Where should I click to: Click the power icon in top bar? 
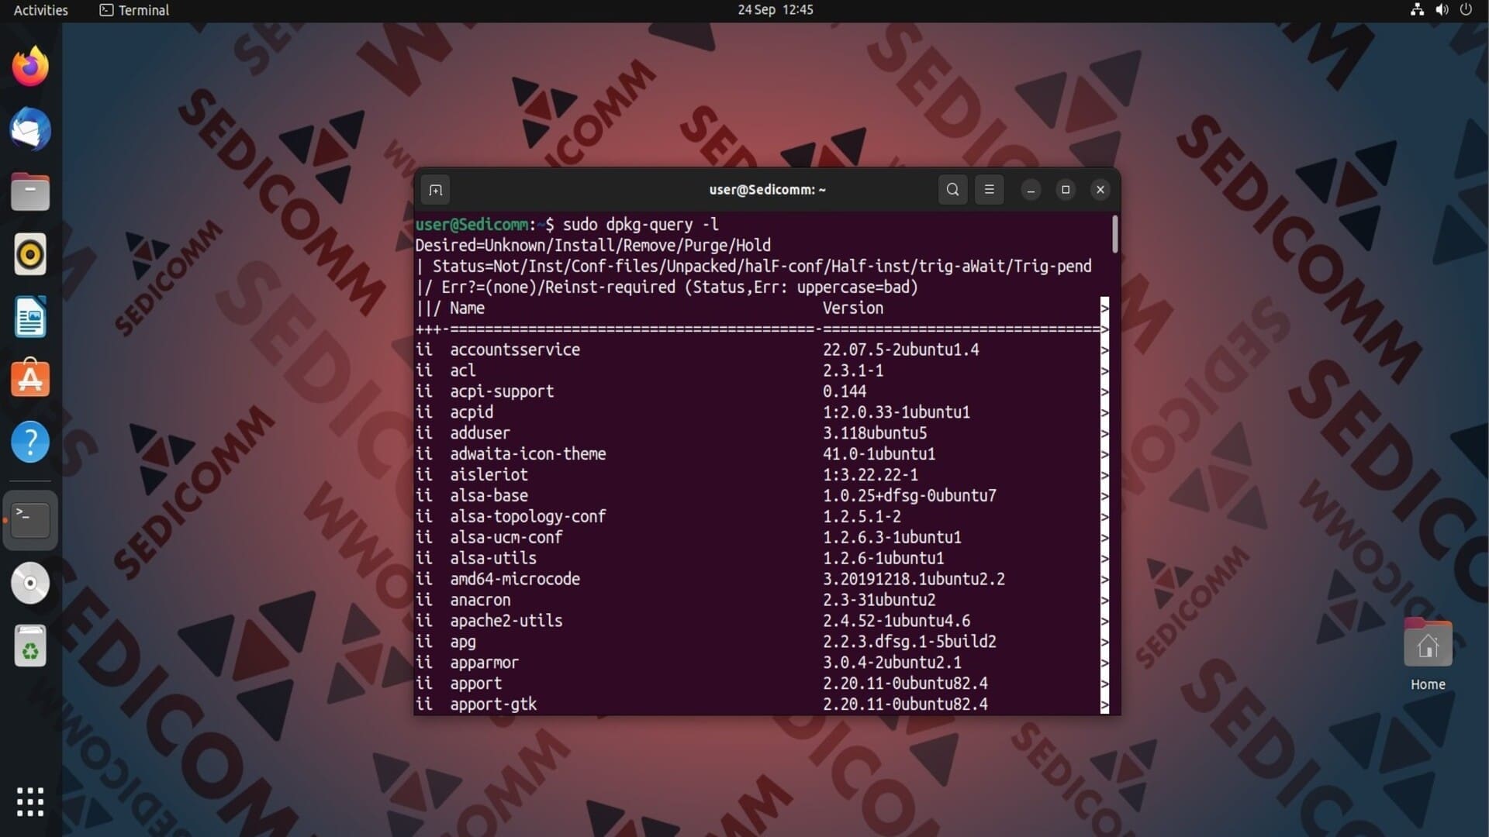(x=1466, y=10)
